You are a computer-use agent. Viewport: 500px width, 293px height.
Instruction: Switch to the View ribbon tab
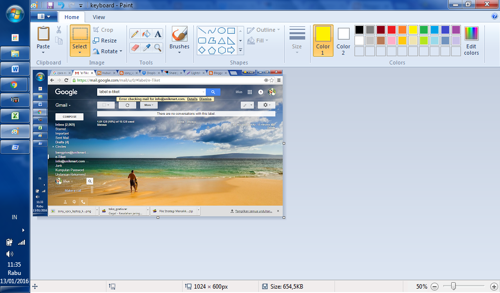coord(99,17)
